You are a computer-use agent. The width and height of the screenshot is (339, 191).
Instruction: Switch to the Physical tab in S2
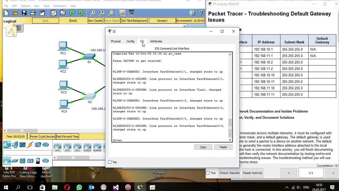[115, 41]
